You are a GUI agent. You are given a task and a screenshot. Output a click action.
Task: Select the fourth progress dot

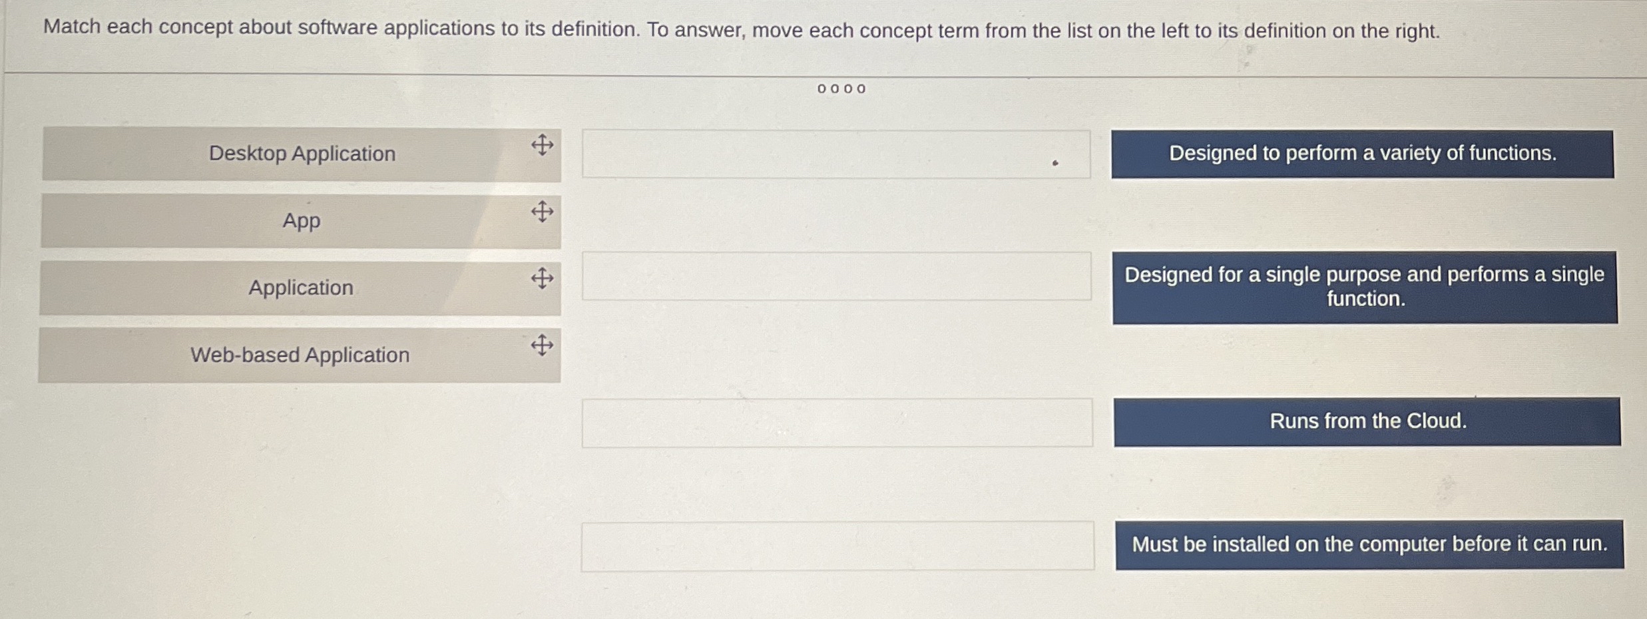coord(861,89)
